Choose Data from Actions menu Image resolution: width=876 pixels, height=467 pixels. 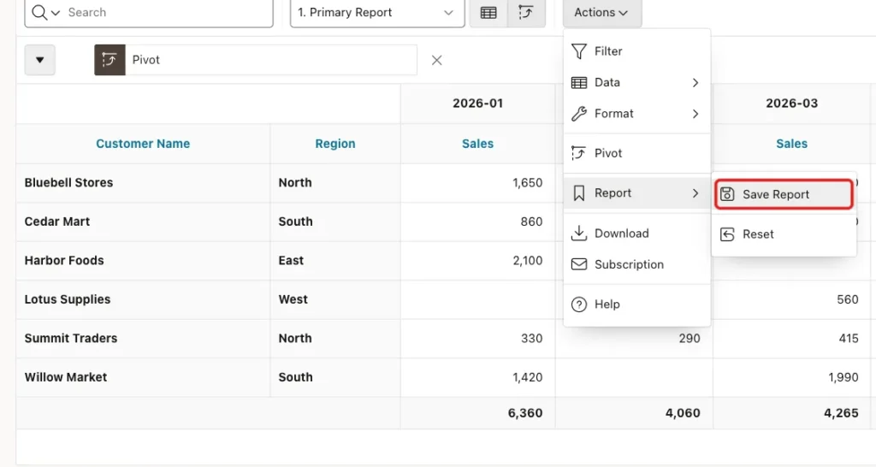click(636, 83)
